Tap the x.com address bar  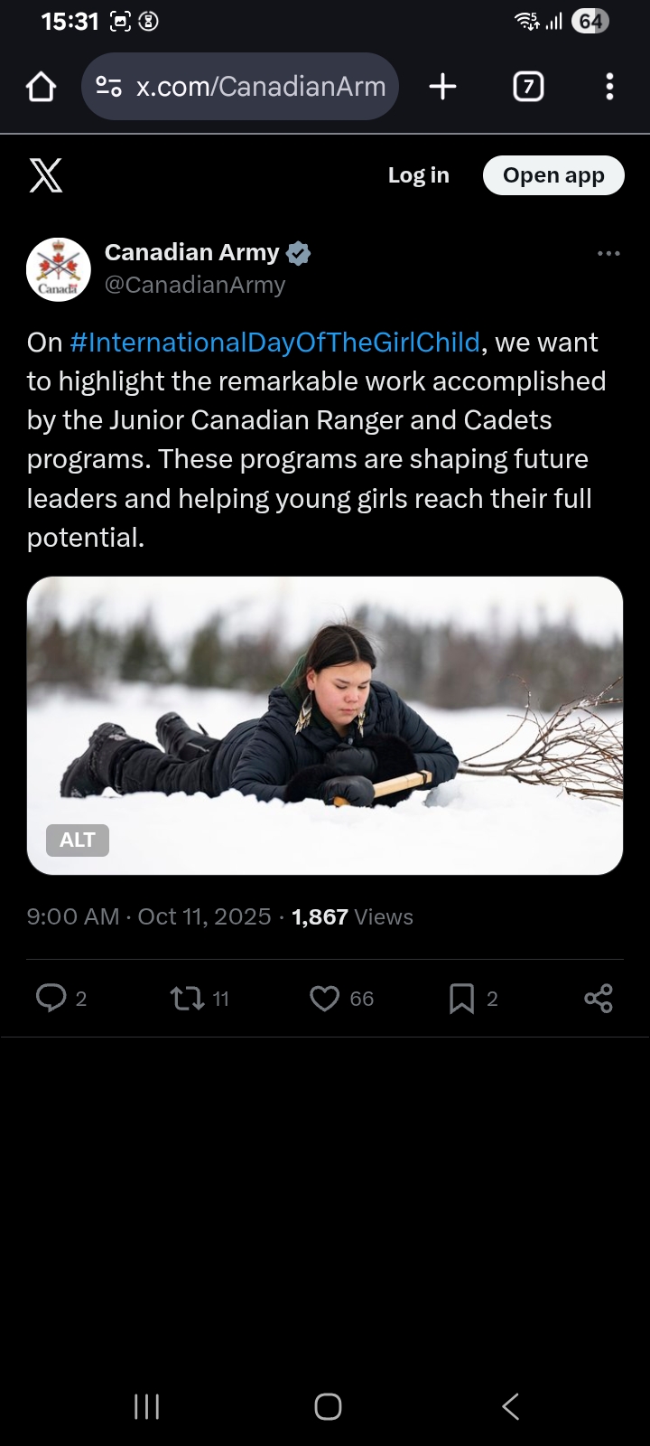[260, 87]
